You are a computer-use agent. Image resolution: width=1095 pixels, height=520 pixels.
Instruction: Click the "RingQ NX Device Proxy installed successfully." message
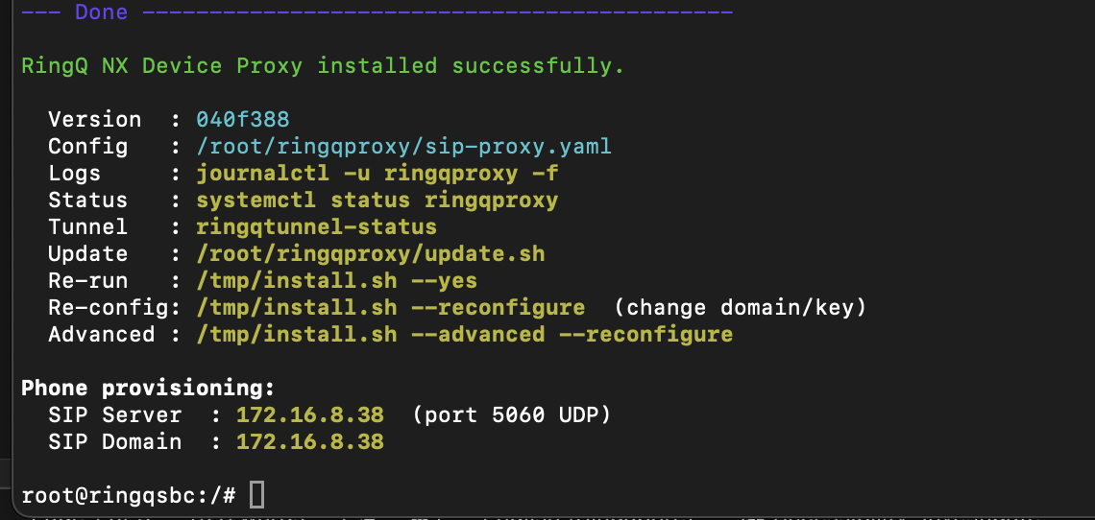coord(323,66)
